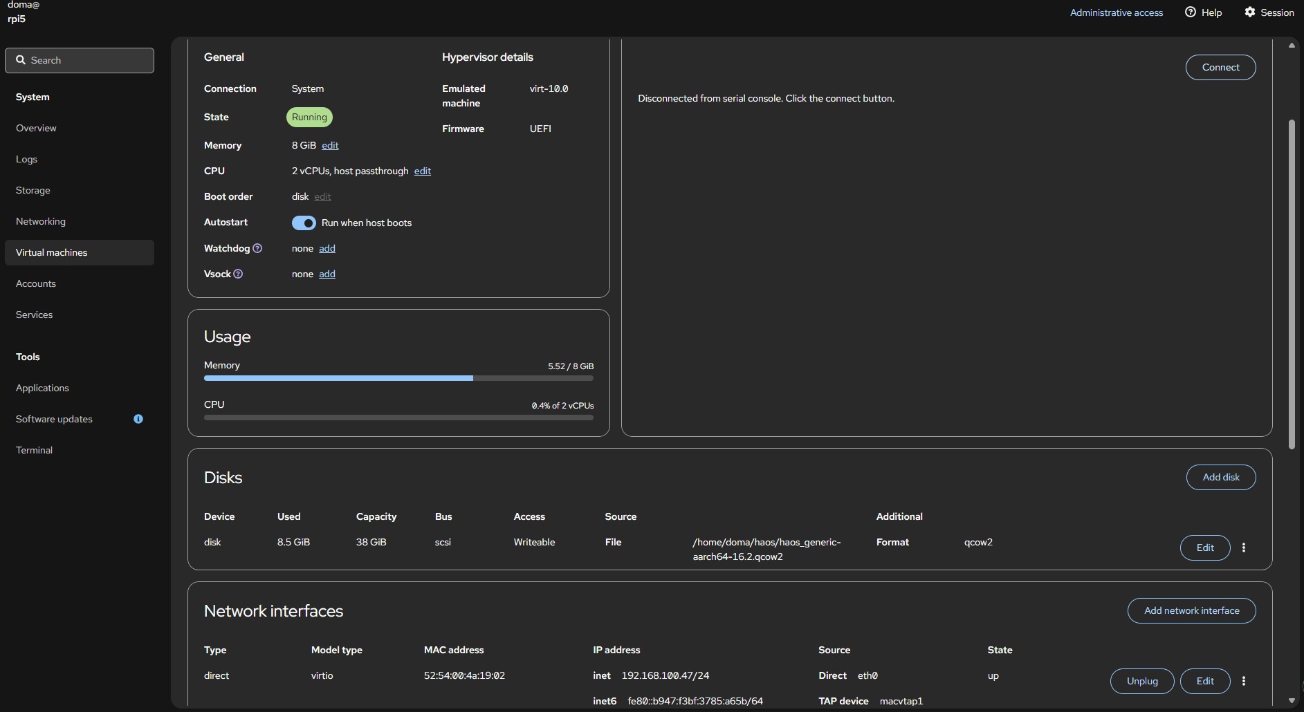Click the Watchdog help question-mark icon
1304x712 pixels.
[257, 248]
